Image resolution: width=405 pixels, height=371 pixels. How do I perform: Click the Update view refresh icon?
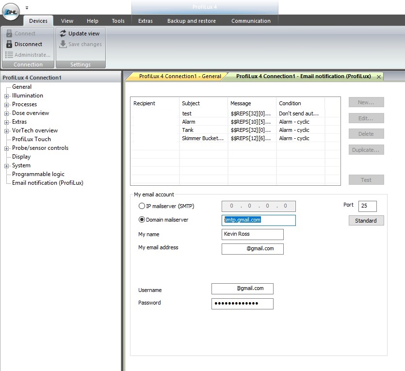(x=63, y=33)
